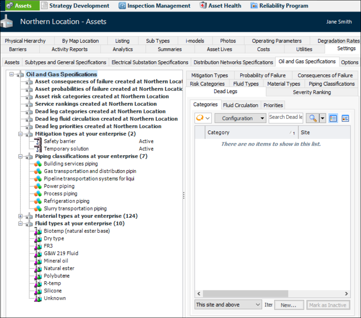This screenshot has height=318, width=361.
Task: Click the Mineral oil fluid icon
Action: (x=38, y=261)
